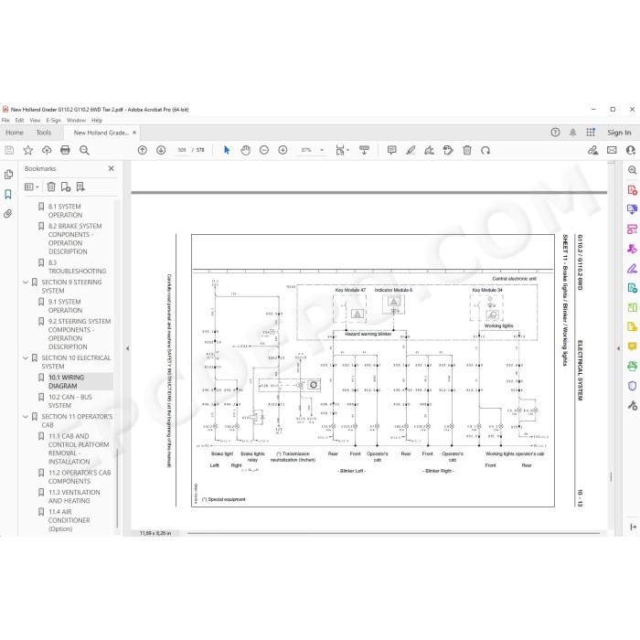This screenshot has width=640, height=640.
Task: Open the notifications bell
Action: (x=573, y=133)
